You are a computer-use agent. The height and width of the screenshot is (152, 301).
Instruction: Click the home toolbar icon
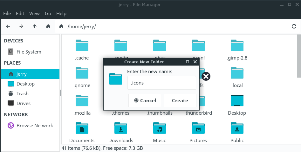tap(48, 26)
